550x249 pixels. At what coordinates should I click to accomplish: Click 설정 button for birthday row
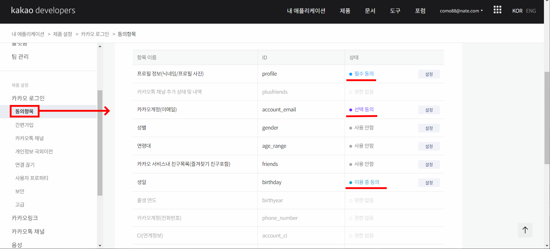tap(429, 183)
